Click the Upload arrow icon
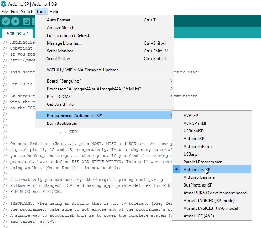The height and width of the screenshot is (228, 261). click(x=15, y=21)
